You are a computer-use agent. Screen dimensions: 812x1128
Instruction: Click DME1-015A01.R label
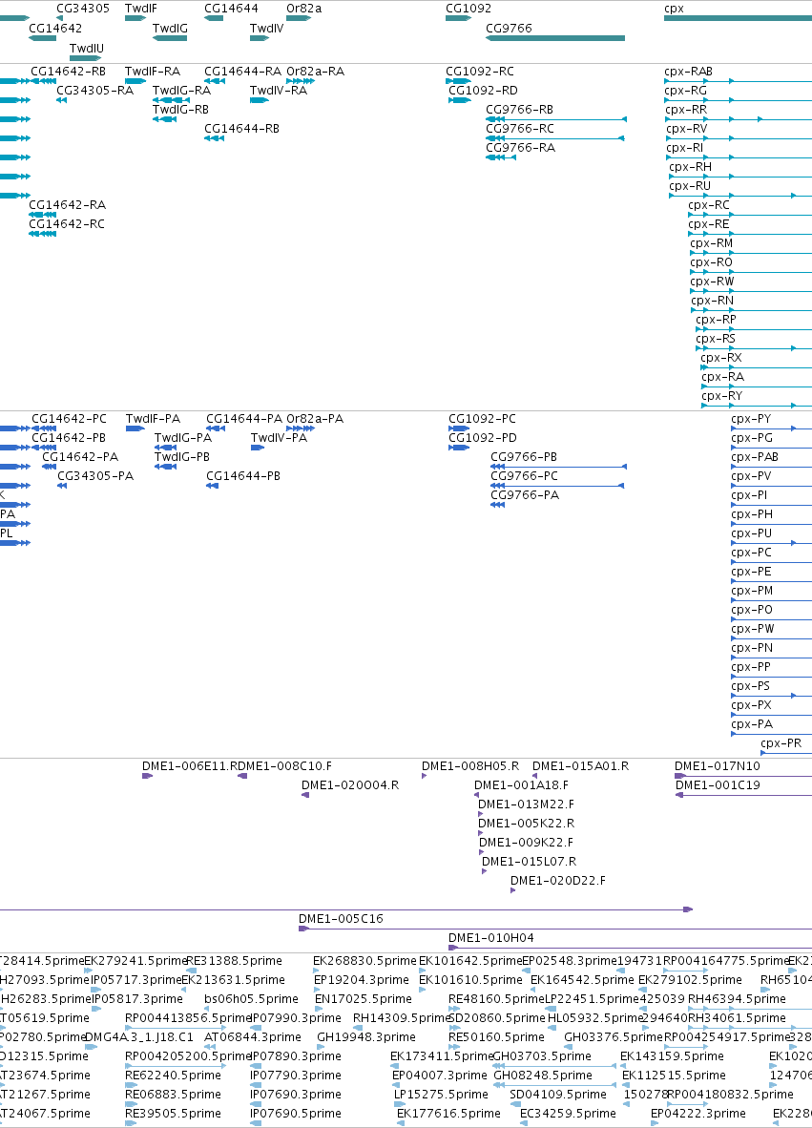(580, 766)
